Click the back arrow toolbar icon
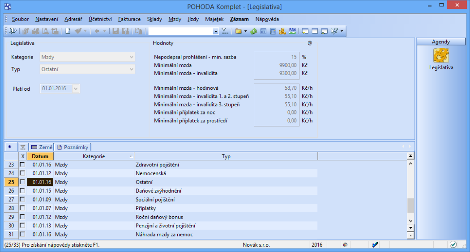The image size is (470, 252). tap(97, 31)
